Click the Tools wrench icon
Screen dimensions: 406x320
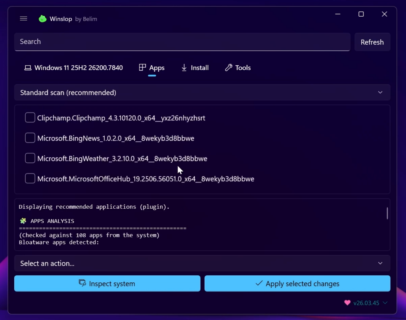[x=228, y=68]
